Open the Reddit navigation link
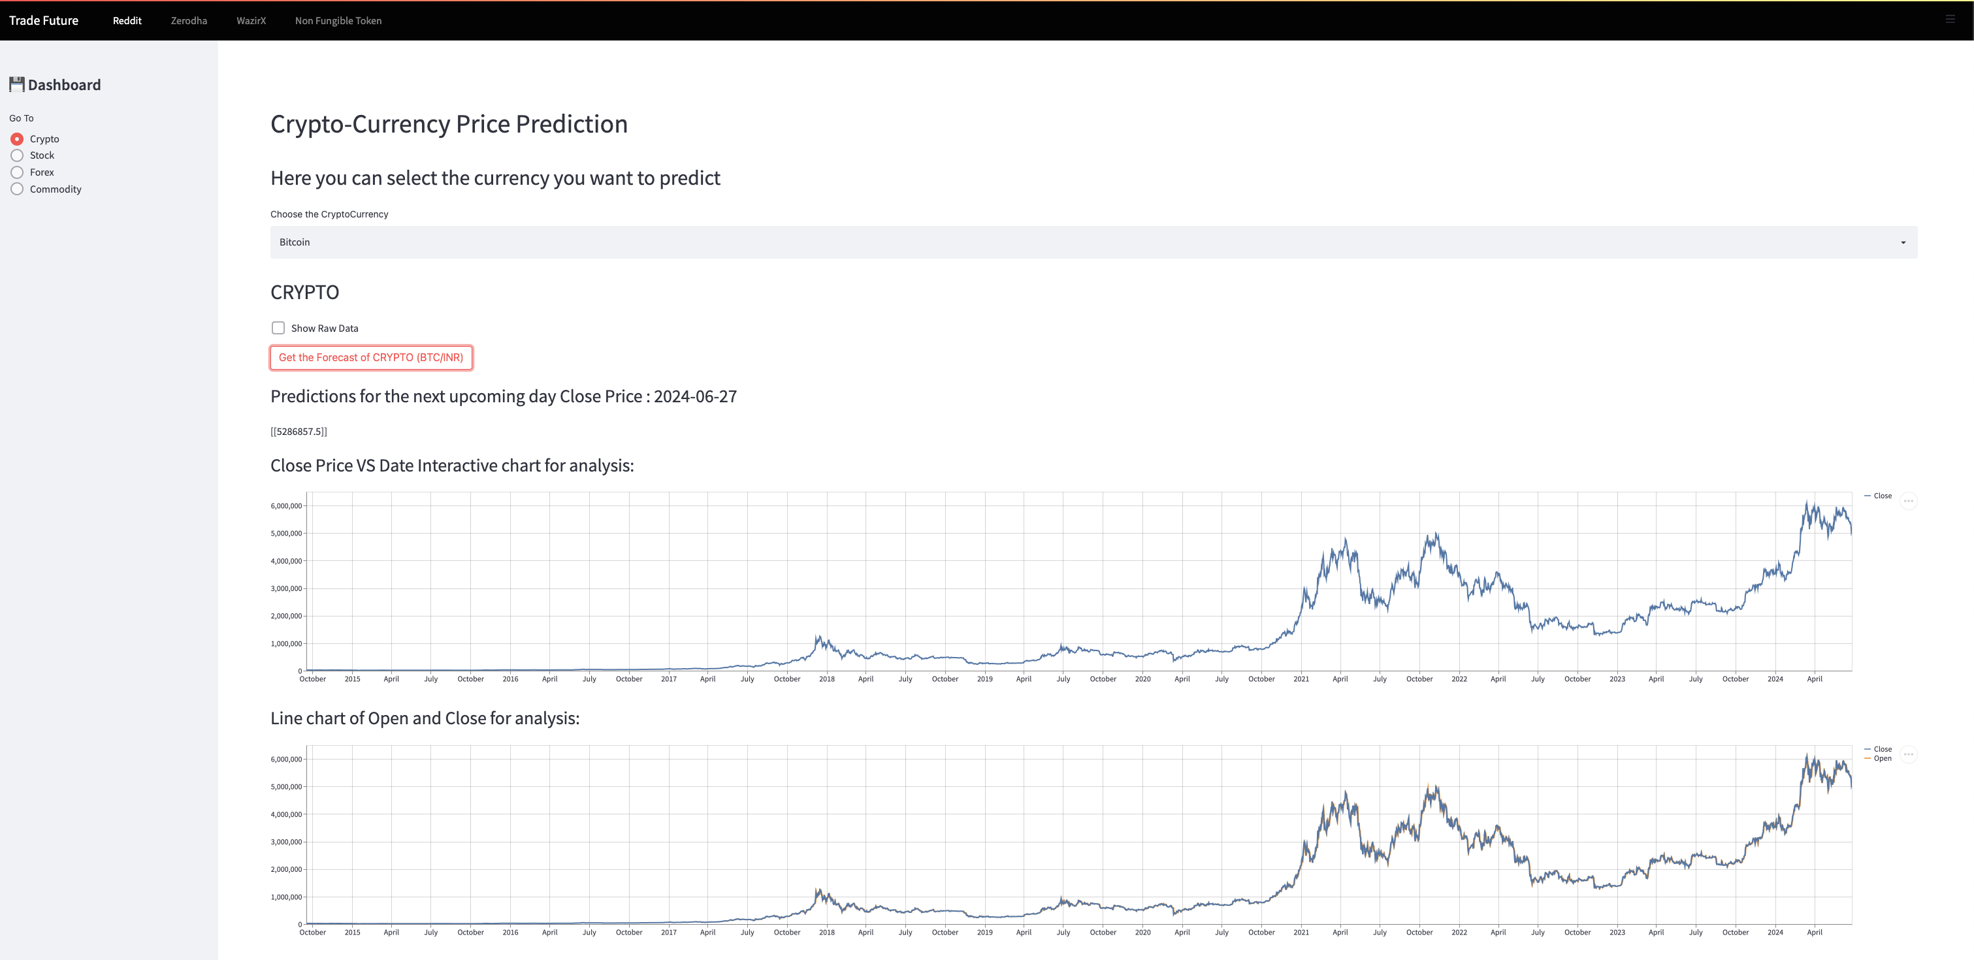Image resolution: width=1974 pixels, height=960 pixels. click(x=127, y=21)
